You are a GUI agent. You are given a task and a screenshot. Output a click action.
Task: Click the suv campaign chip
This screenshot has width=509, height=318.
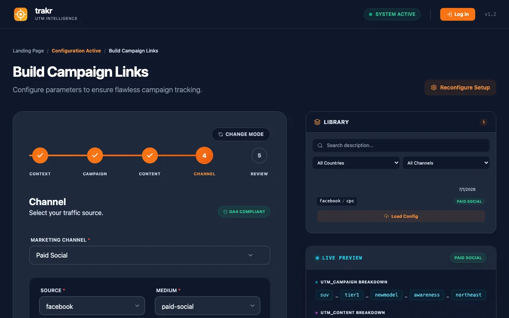(324, 295)
